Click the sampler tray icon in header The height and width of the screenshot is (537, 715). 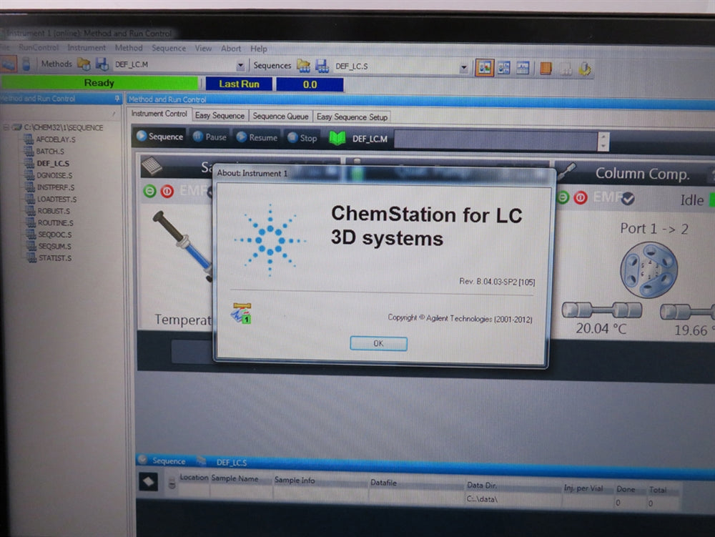tap(152, 167)
